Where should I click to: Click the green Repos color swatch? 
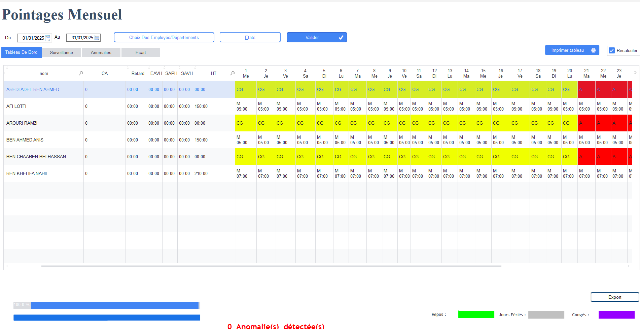point(476,315)
